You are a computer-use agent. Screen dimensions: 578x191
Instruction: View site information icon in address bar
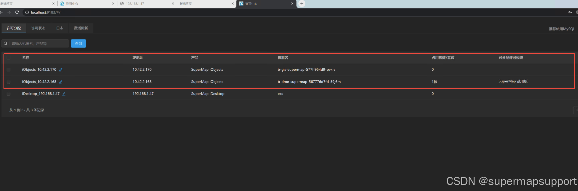[x=27, y=12]
